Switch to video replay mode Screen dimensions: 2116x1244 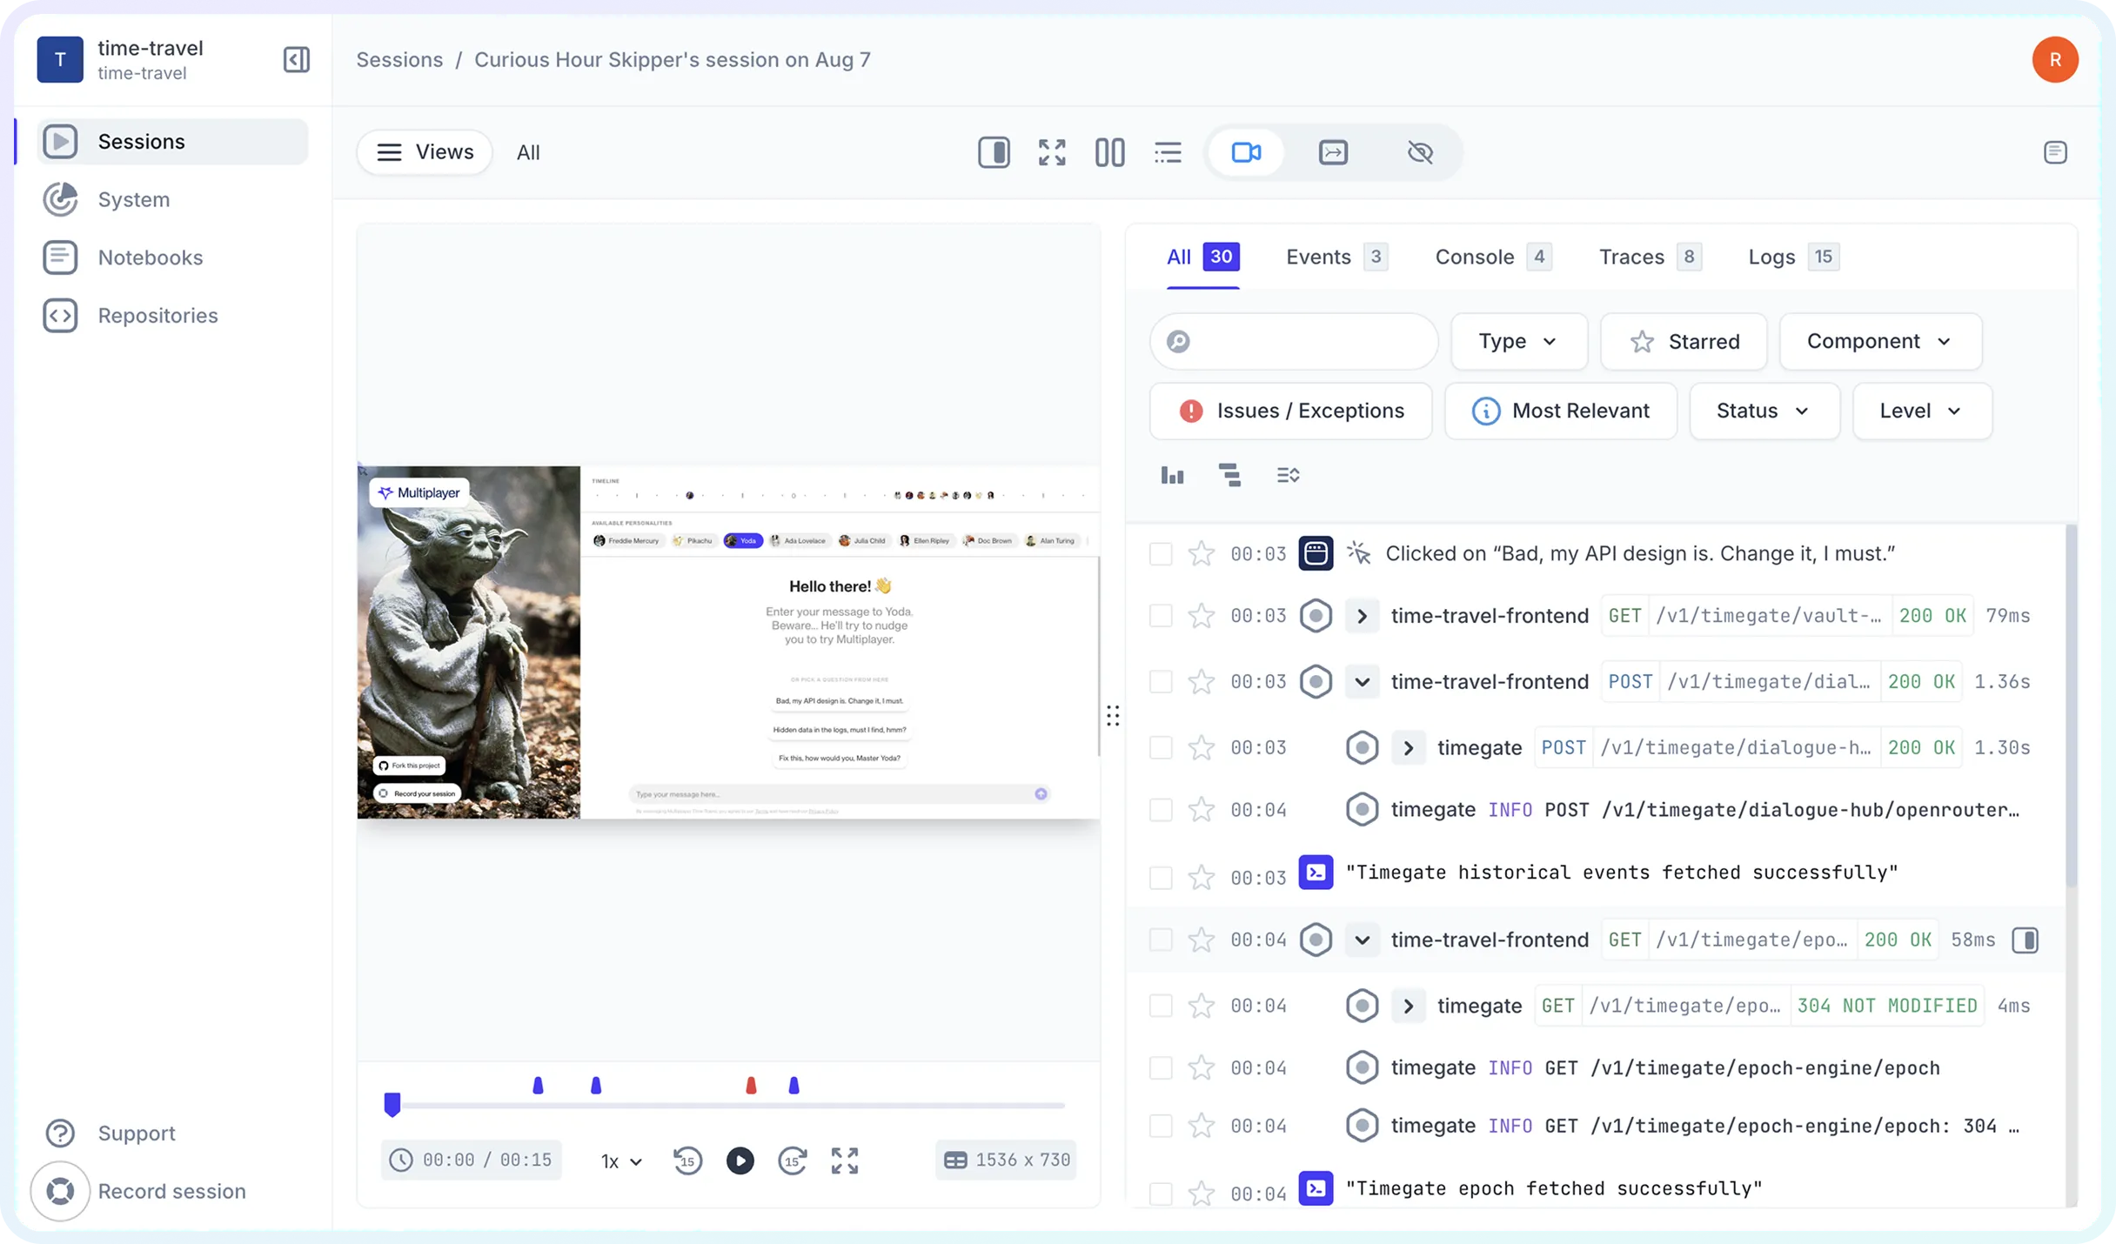pyautogui.click(x=1246, y=152)
